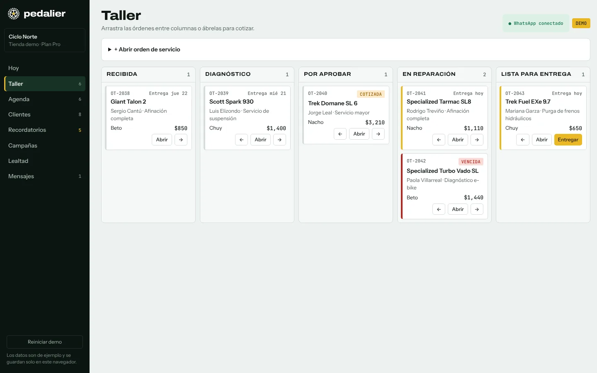Click the VENCIDA tag on OT-2042
Image resolution: width=597 pixels, height=373 pixels.
[x=471, y=162]
